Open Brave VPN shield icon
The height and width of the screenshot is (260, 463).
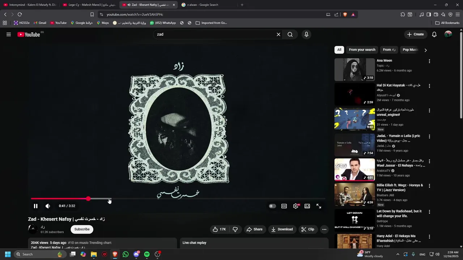[450, 14]
